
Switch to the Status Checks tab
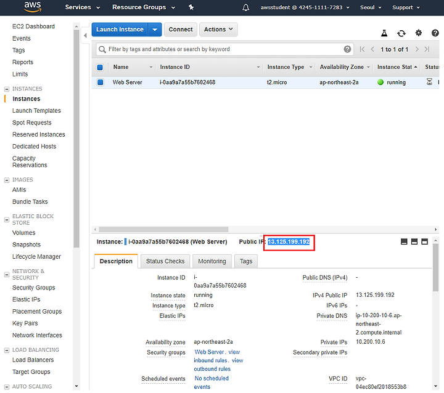click(x=165, y=261)
